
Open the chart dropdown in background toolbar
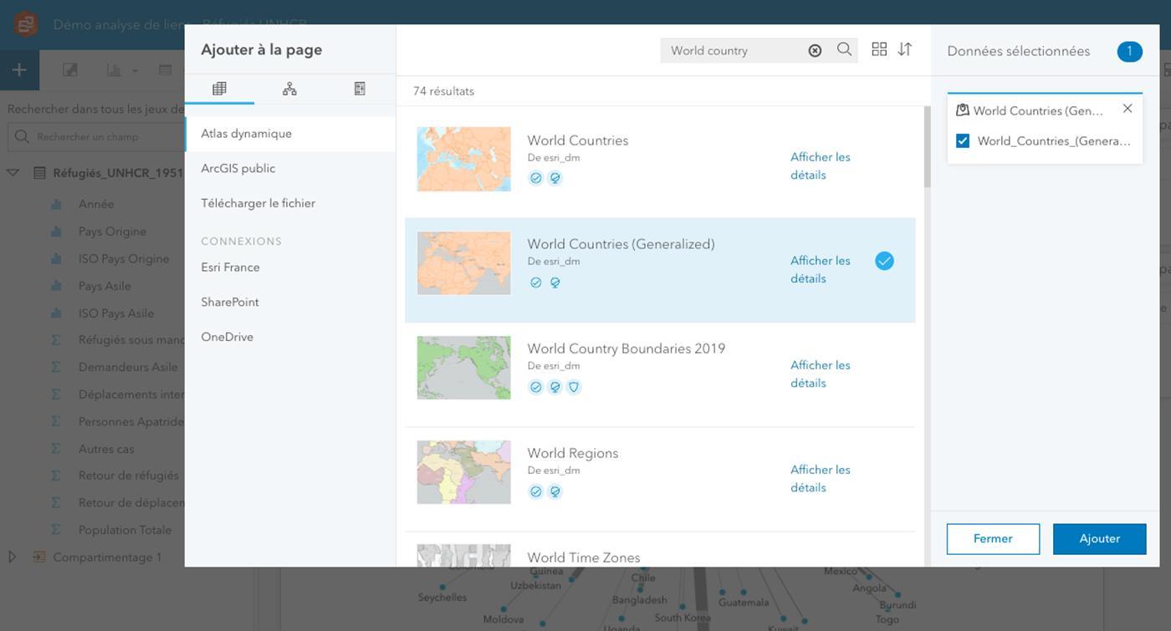[135, 71]
